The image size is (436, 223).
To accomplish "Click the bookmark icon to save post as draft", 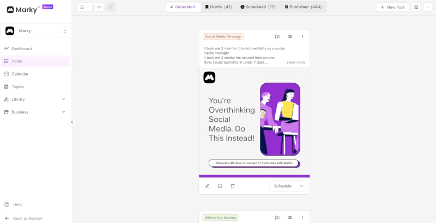I will [x=220, y=186].
